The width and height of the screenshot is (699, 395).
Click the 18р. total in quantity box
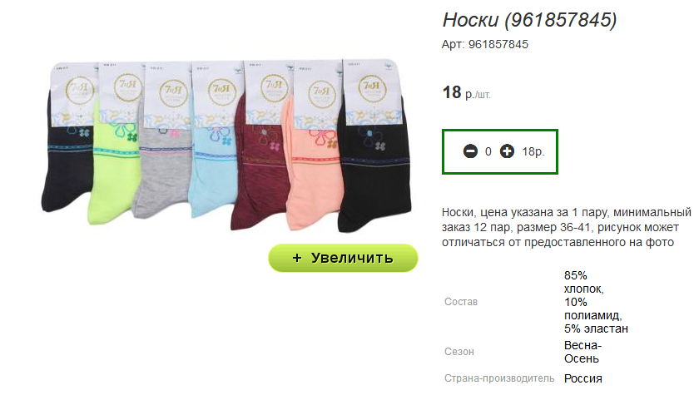533,152
